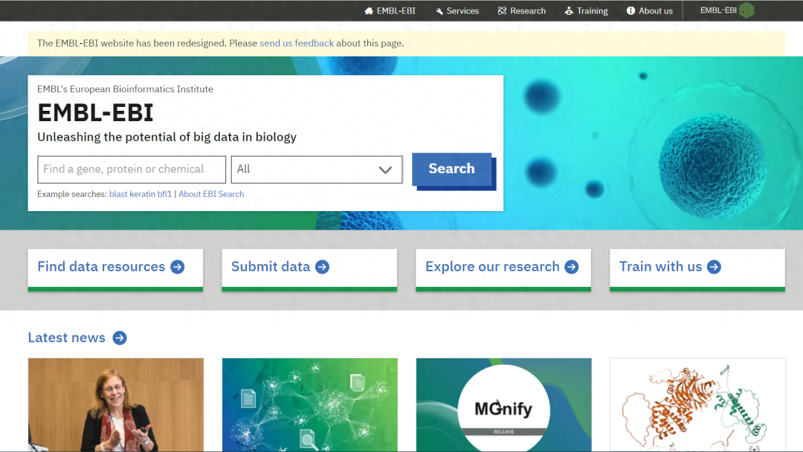
Task: Open the All category dropdown
Action: point(317,169)
